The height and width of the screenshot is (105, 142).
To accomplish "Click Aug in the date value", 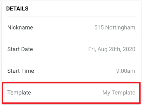I will (x=102, y=50).
